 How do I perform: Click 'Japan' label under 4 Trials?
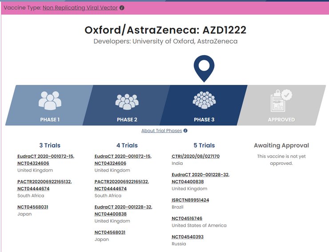(102, 240)
